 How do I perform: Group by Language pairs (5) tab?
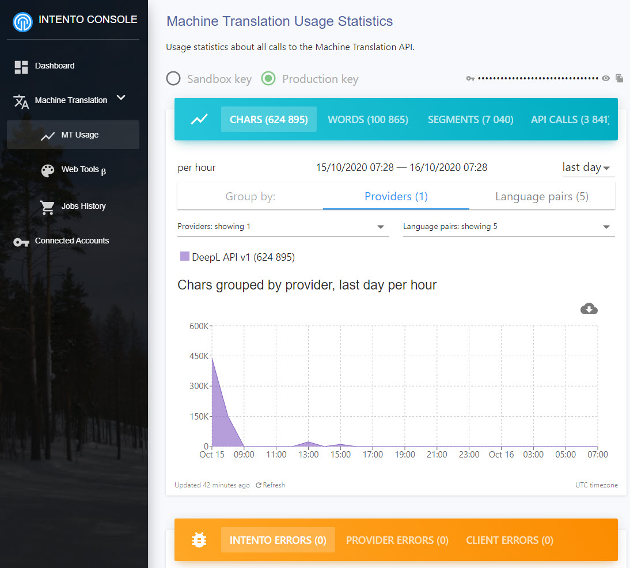click(x=541, y=197)
